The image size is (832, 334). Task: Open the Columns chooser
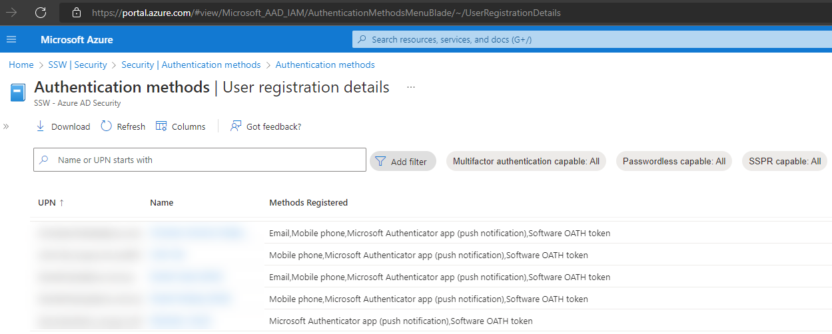(x=181, y=126)
